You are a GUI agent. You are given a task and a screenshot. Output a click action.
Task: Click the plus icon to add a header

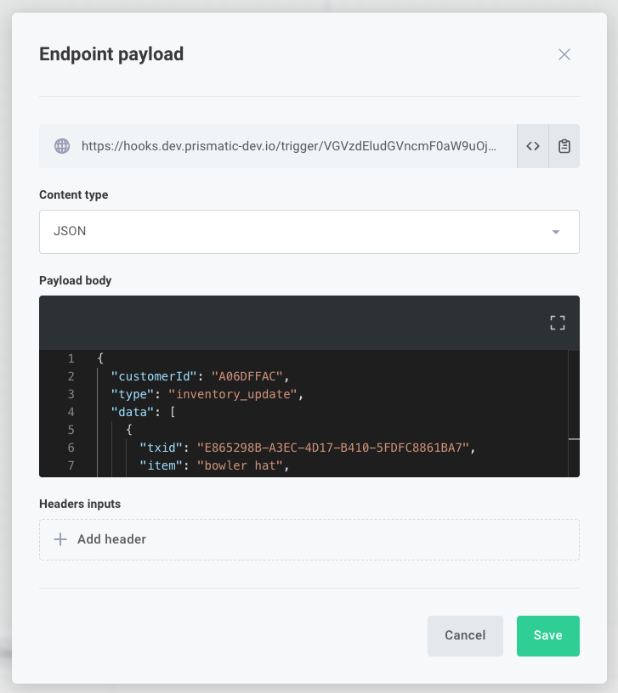click(x=60, y=538)
